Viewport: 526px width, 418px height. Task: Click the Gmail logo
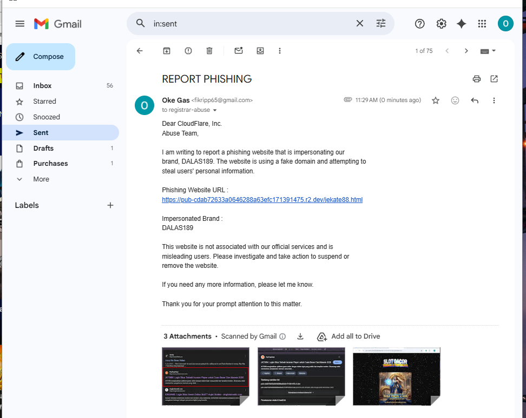[58, 24]
